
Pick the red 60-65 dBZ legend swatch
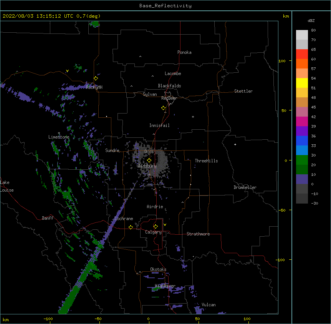302,54
